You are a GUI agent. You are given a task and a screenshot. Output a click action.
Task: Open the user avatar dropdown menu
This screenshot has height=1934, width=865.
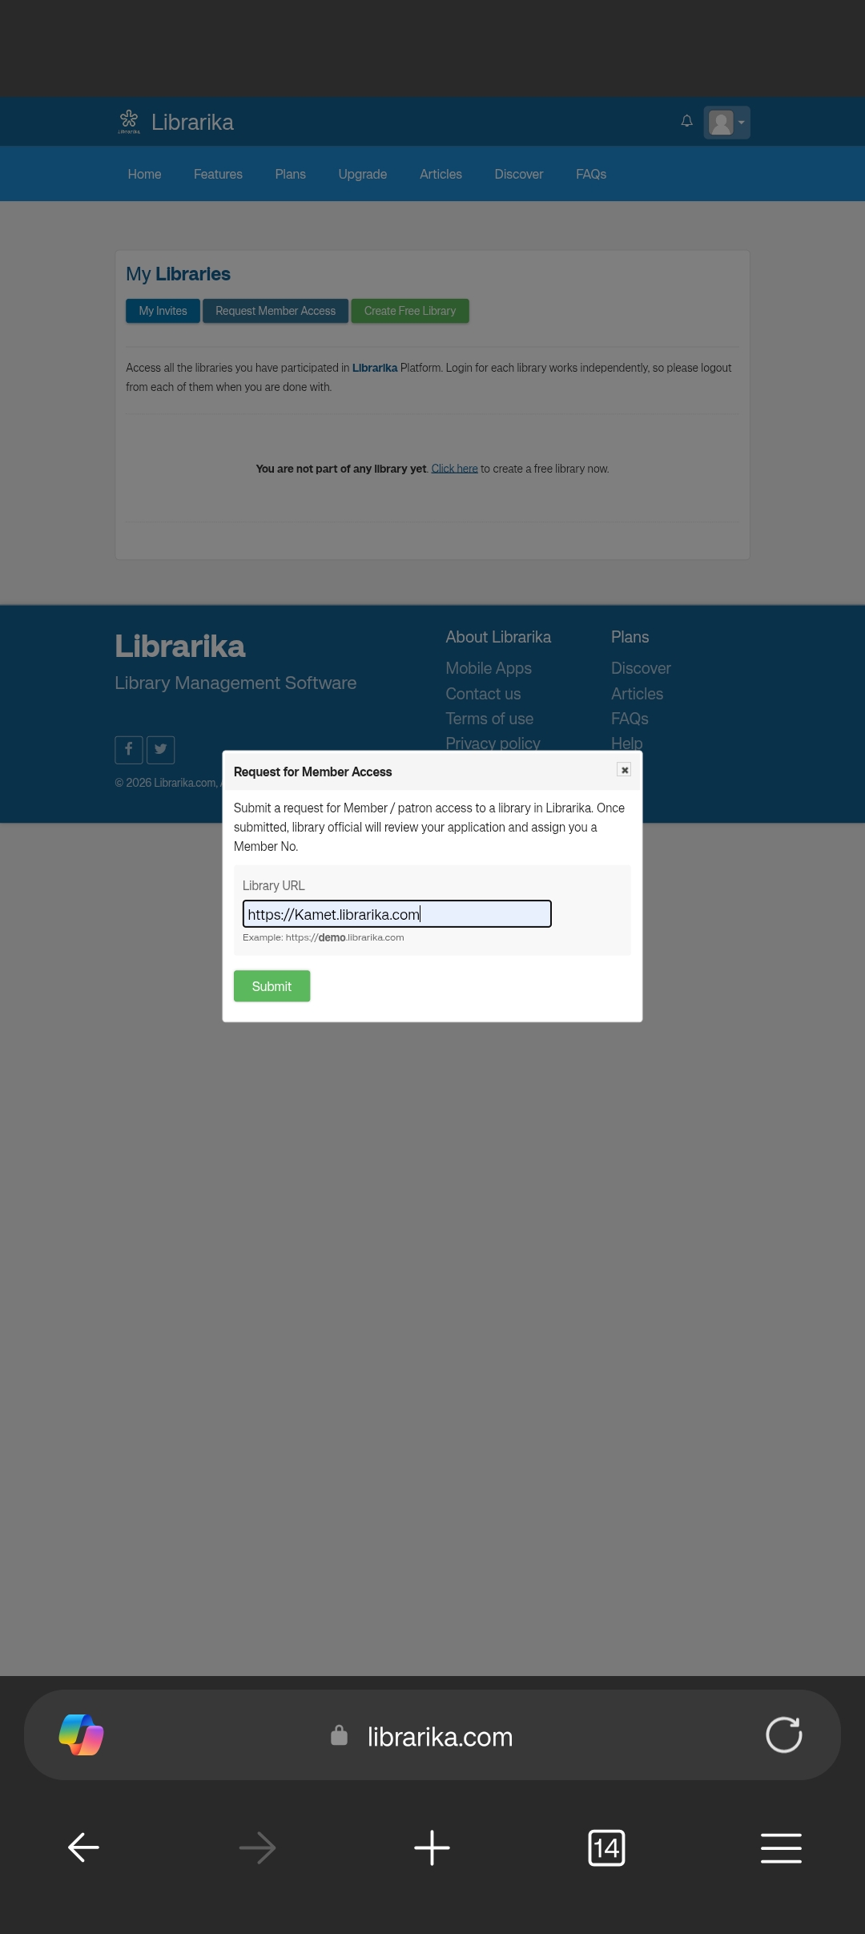(x=726, y=123)
